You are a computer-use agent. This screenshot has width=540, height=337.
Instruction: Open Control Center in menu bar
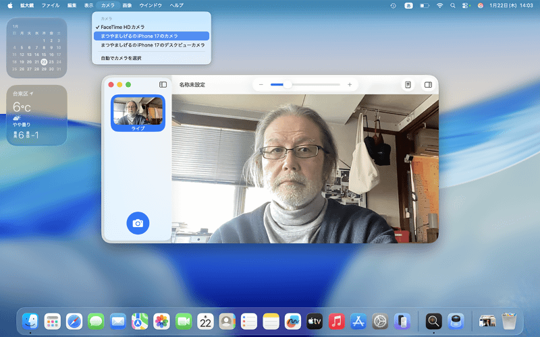coord(466,5)
